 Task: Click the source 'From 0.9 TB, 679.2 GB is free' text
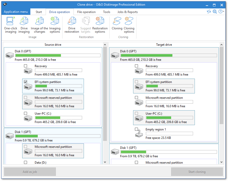pos(34,140)
